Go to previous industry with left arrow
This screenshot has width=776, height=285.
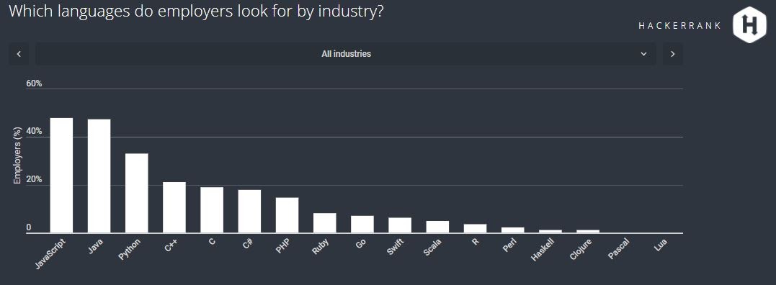click(x=19, y=54)
